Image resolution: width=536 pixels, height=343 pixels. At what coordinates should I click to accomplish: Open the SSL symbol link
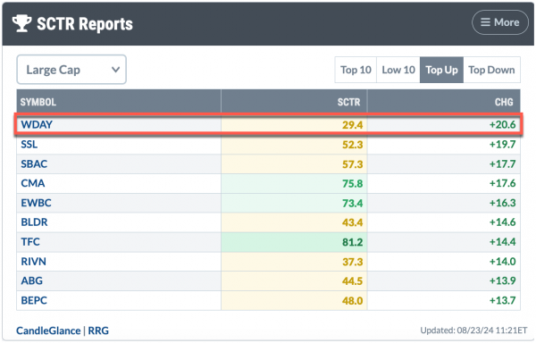[x=29, y=144]
